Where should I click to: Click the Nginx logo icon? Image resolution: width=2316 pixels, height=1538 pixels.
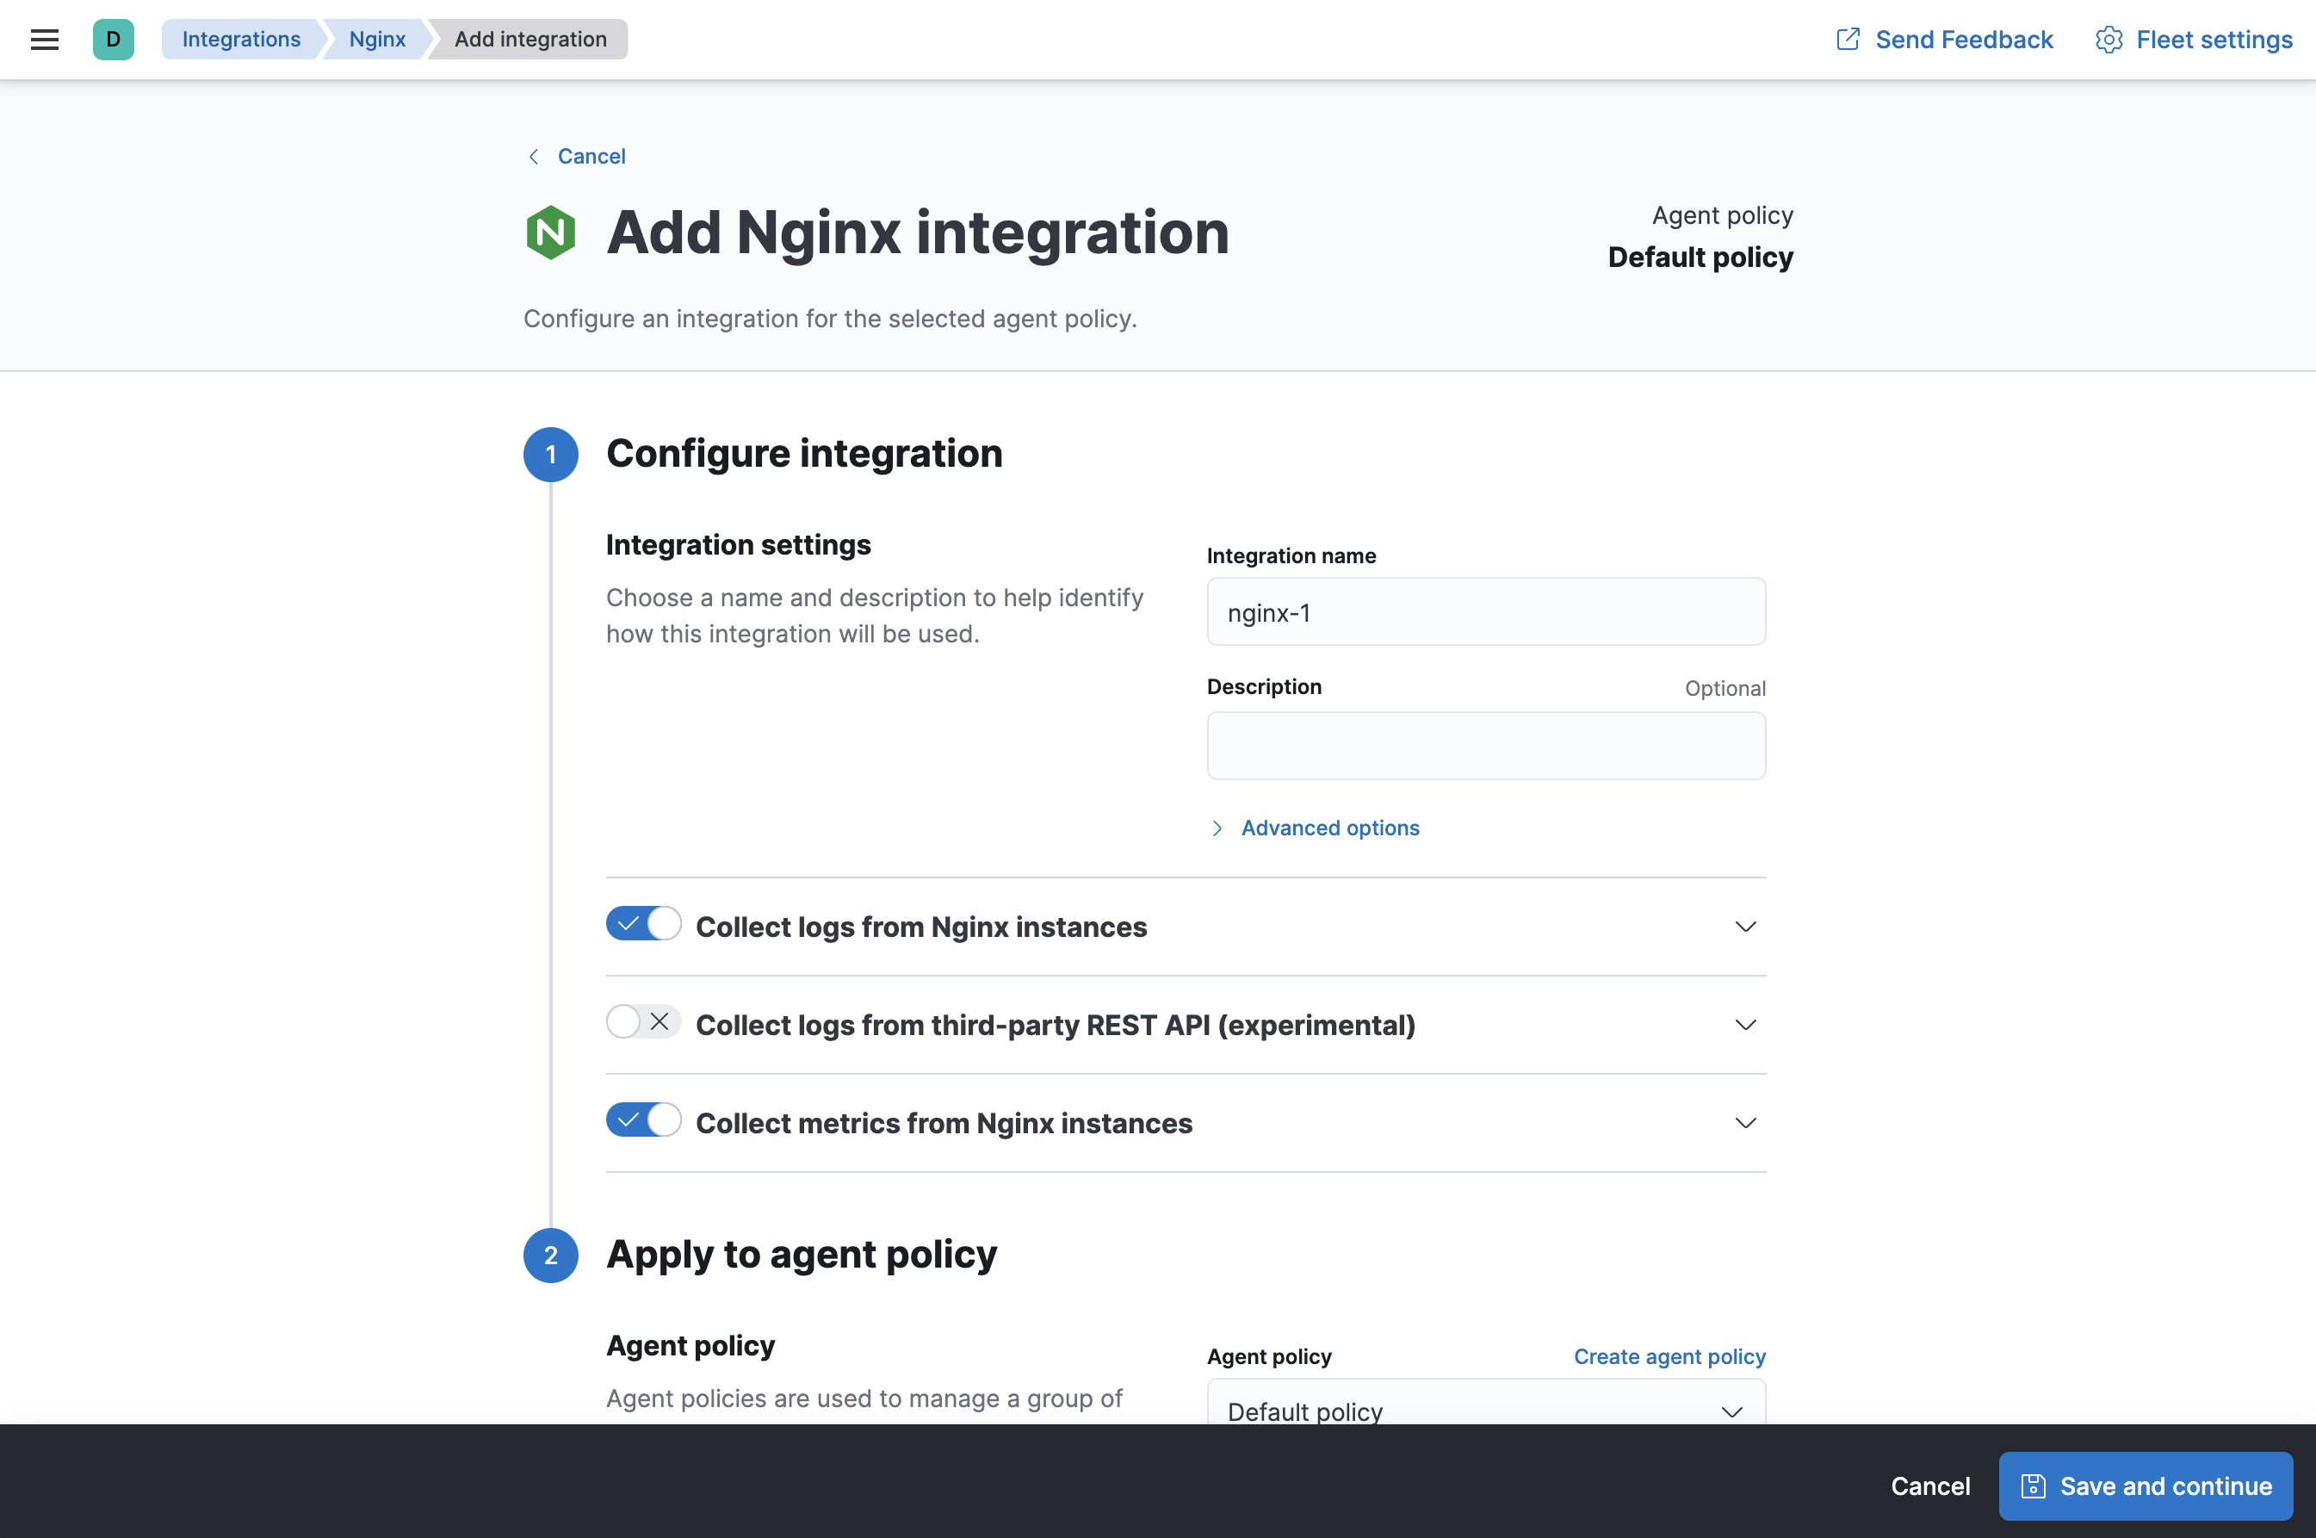click(549, 232)
